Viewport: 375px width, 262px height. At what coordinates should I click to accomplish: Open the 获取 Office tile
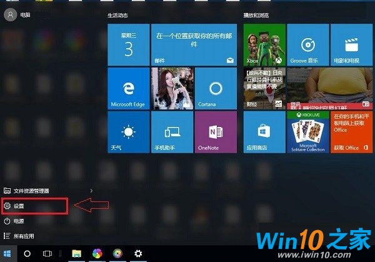[x=351, y=132]
